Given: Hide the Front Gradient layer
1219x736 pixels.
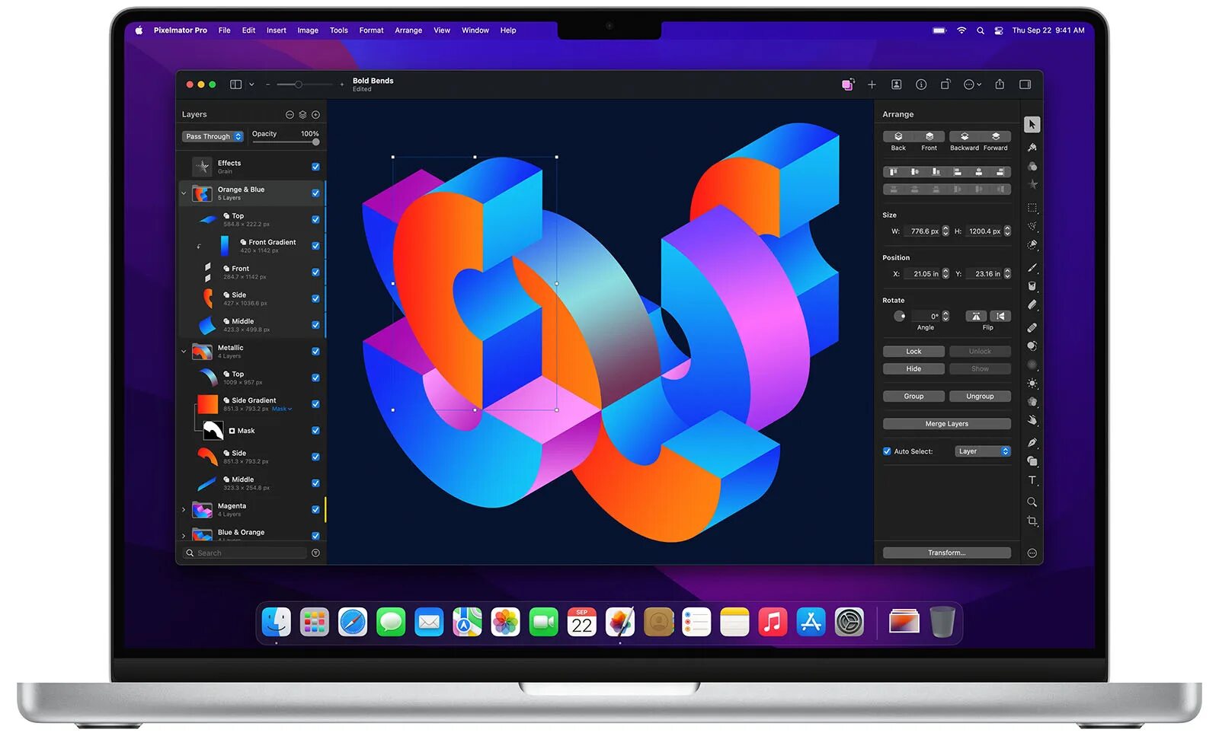Looking at the screenshot, I should tap(315, 246).
